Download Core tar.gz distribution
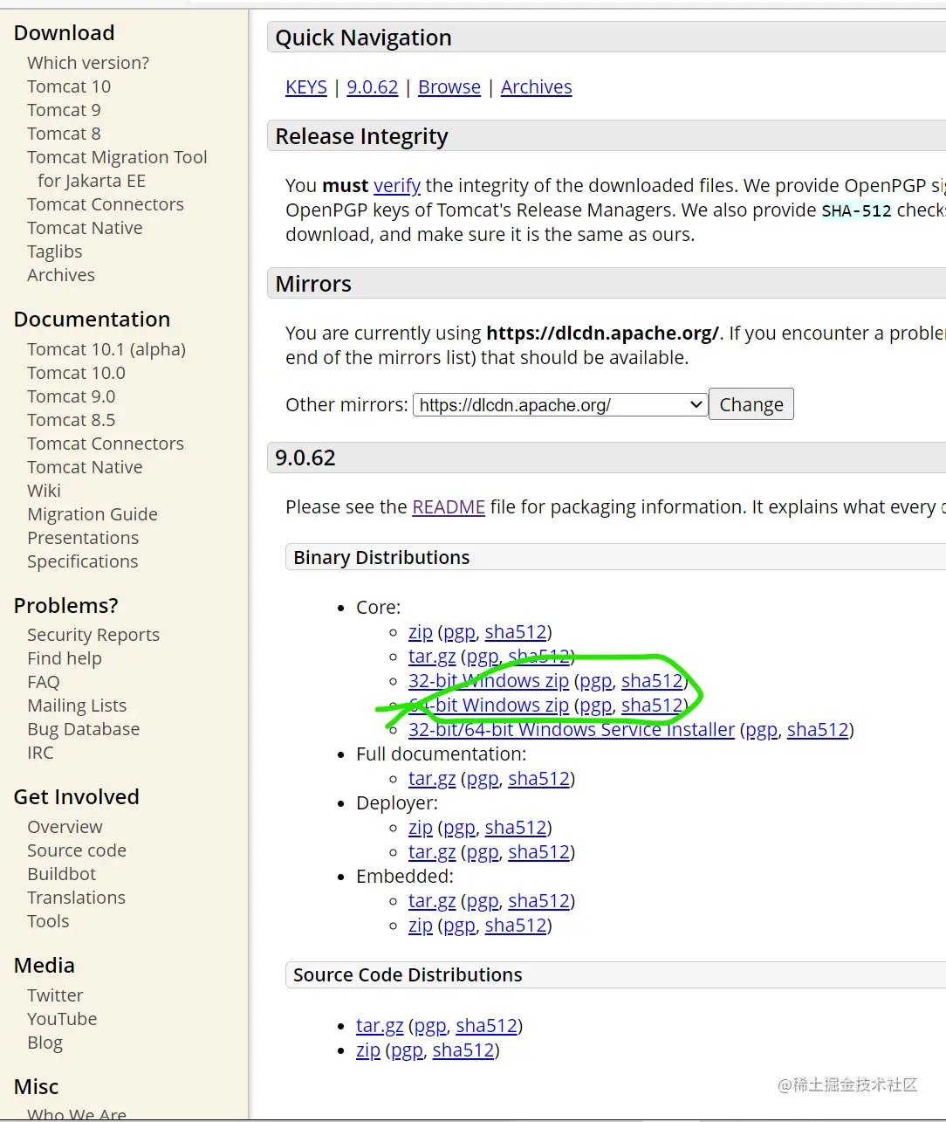946x1122 pixels. tap(432, 657)
